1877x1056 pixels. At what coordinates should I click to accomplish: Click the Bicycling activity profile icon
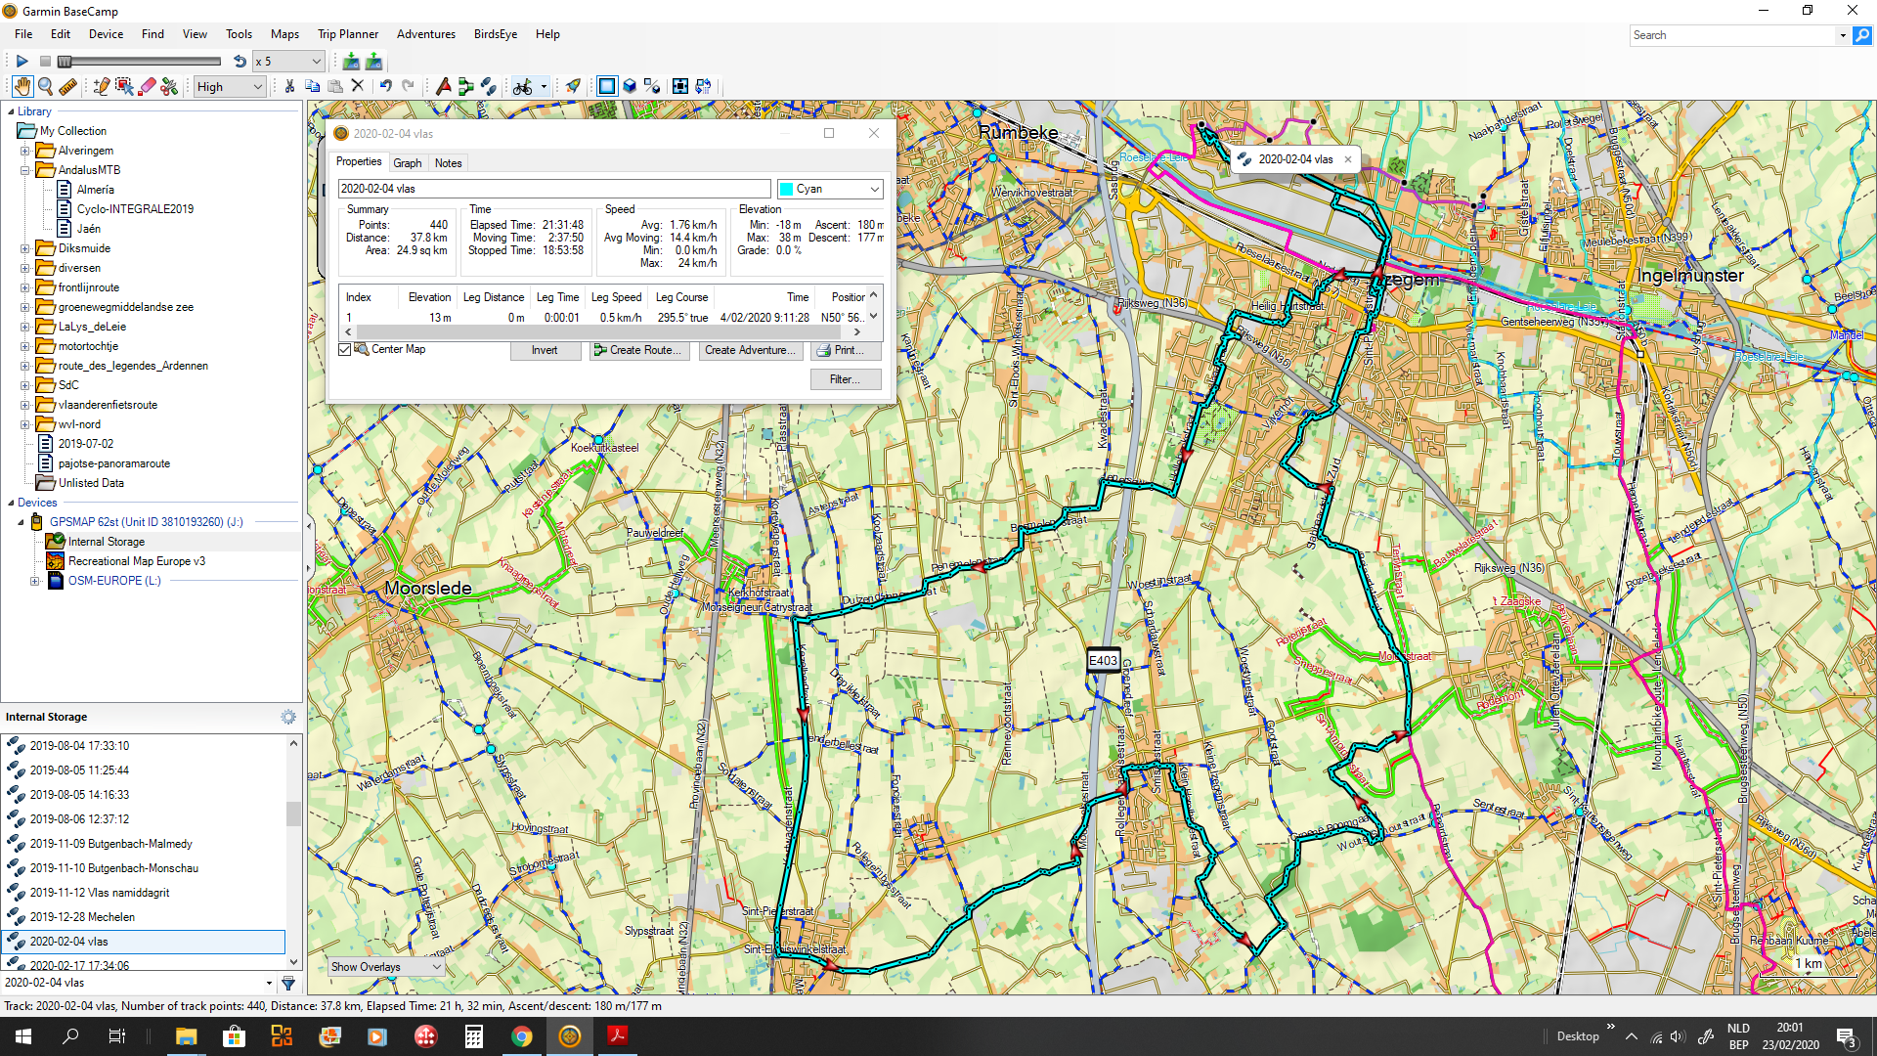point(523,86)
